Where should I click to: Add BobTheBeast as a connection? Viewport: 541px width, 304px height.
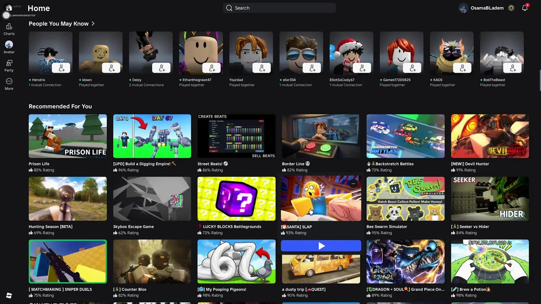(x=513, y=68)
